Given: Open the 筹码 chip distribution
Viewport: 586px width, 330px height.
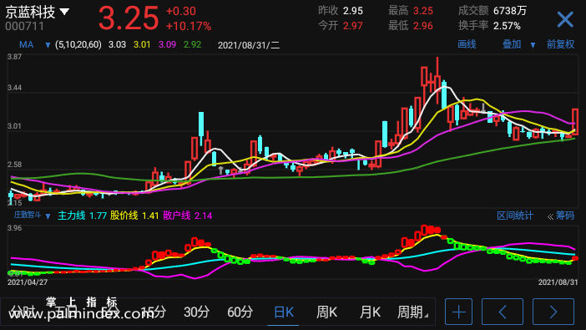Looking at the screenshot, I should [x=564, y=216].
